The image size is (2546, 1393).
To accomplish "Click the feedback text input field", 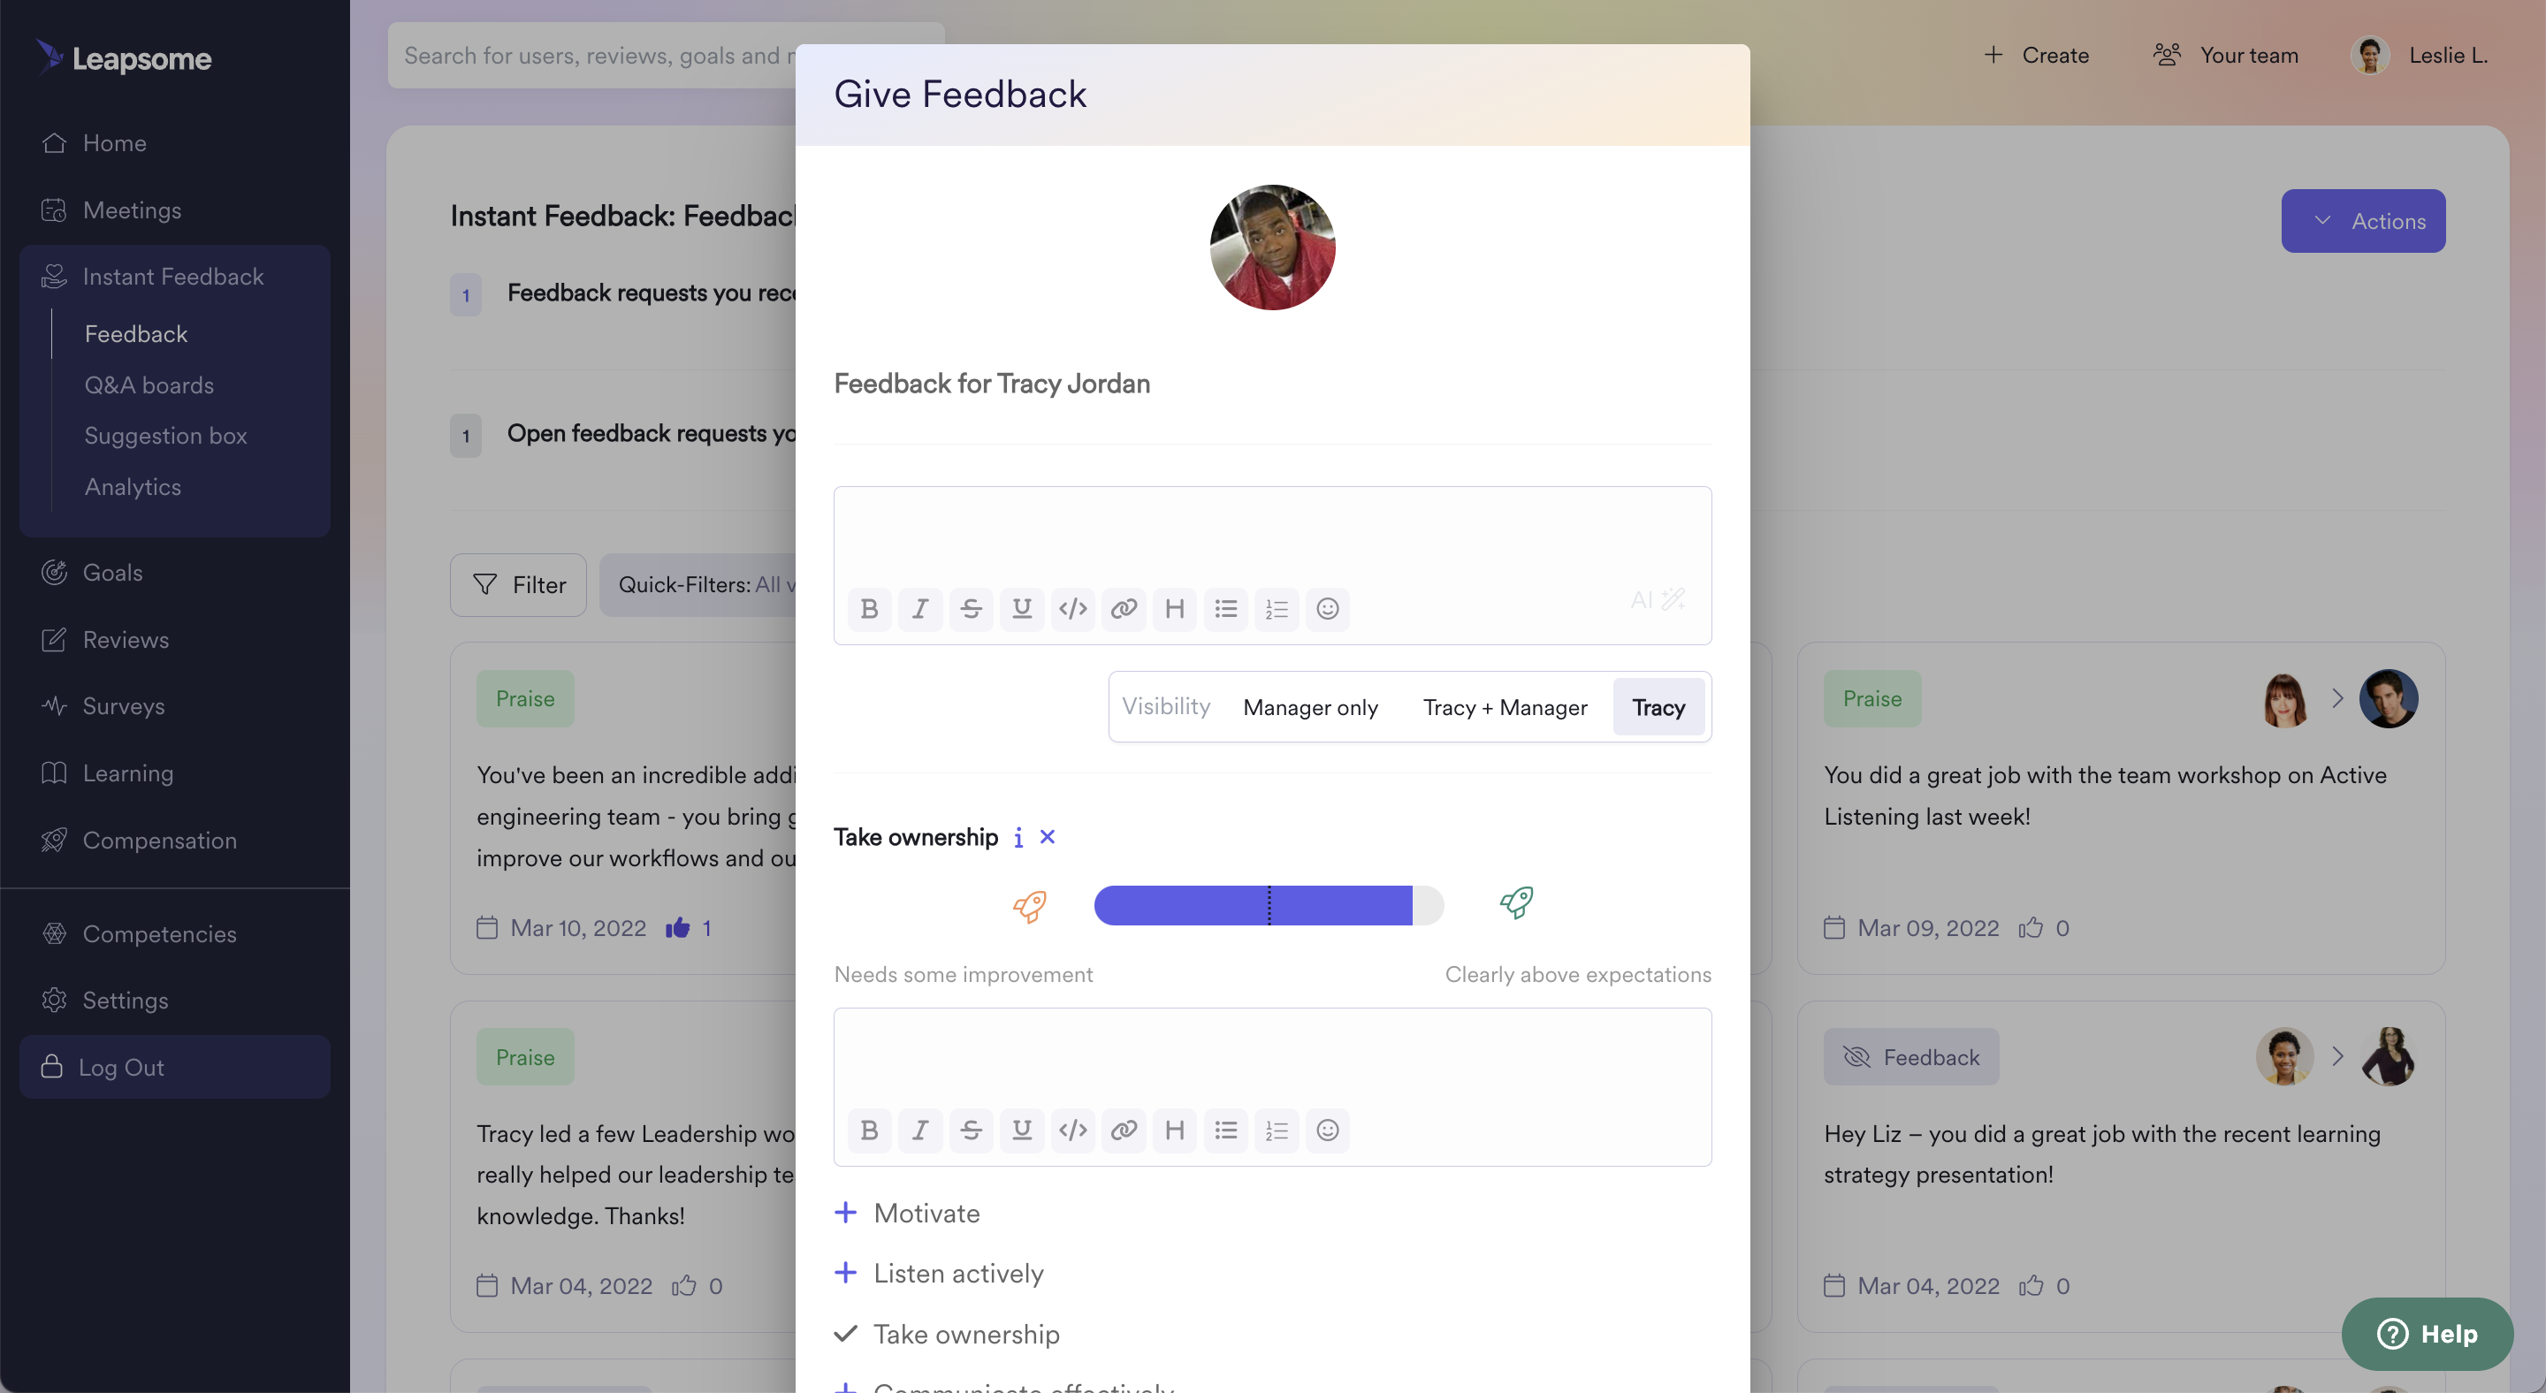I will (1271, 534).
